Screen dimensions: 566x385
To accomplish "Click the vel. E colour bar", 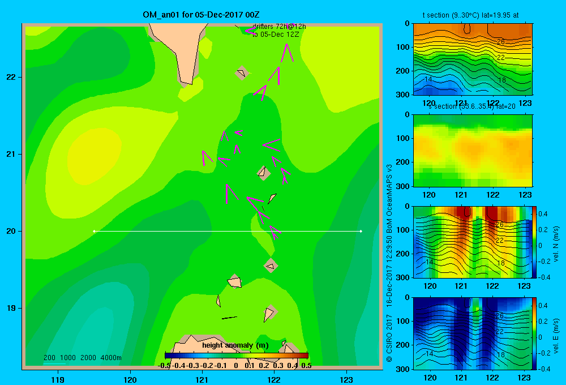I will 535,333.
